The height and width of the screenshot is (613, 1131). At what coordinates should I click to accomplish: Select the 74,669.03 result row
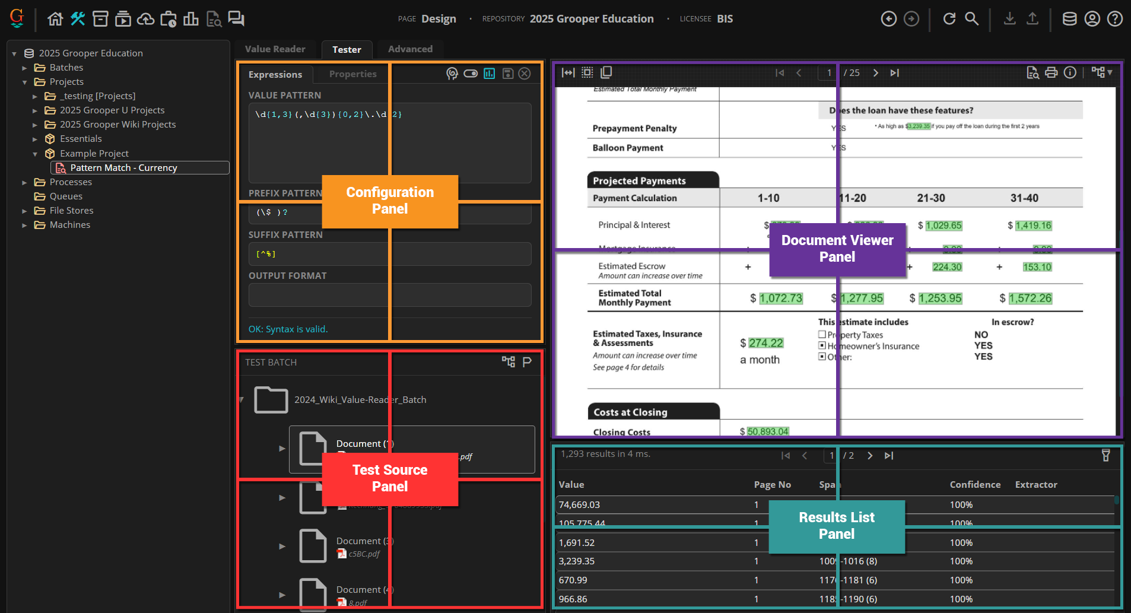pyautogui.click(x=835, y=504)
